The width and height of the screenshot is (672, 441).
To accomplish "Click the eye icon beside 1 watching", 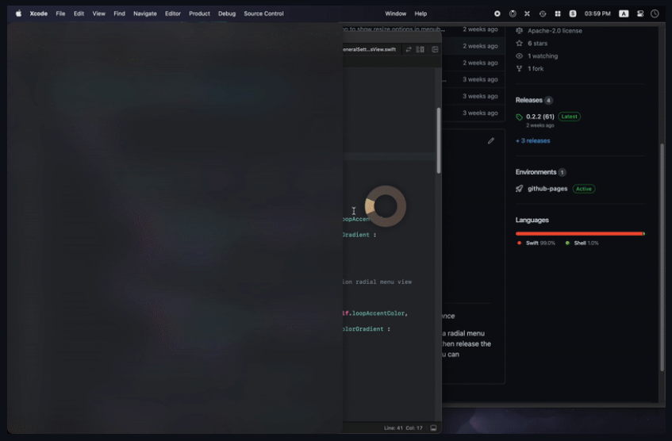I will click(x=520, y=56).
